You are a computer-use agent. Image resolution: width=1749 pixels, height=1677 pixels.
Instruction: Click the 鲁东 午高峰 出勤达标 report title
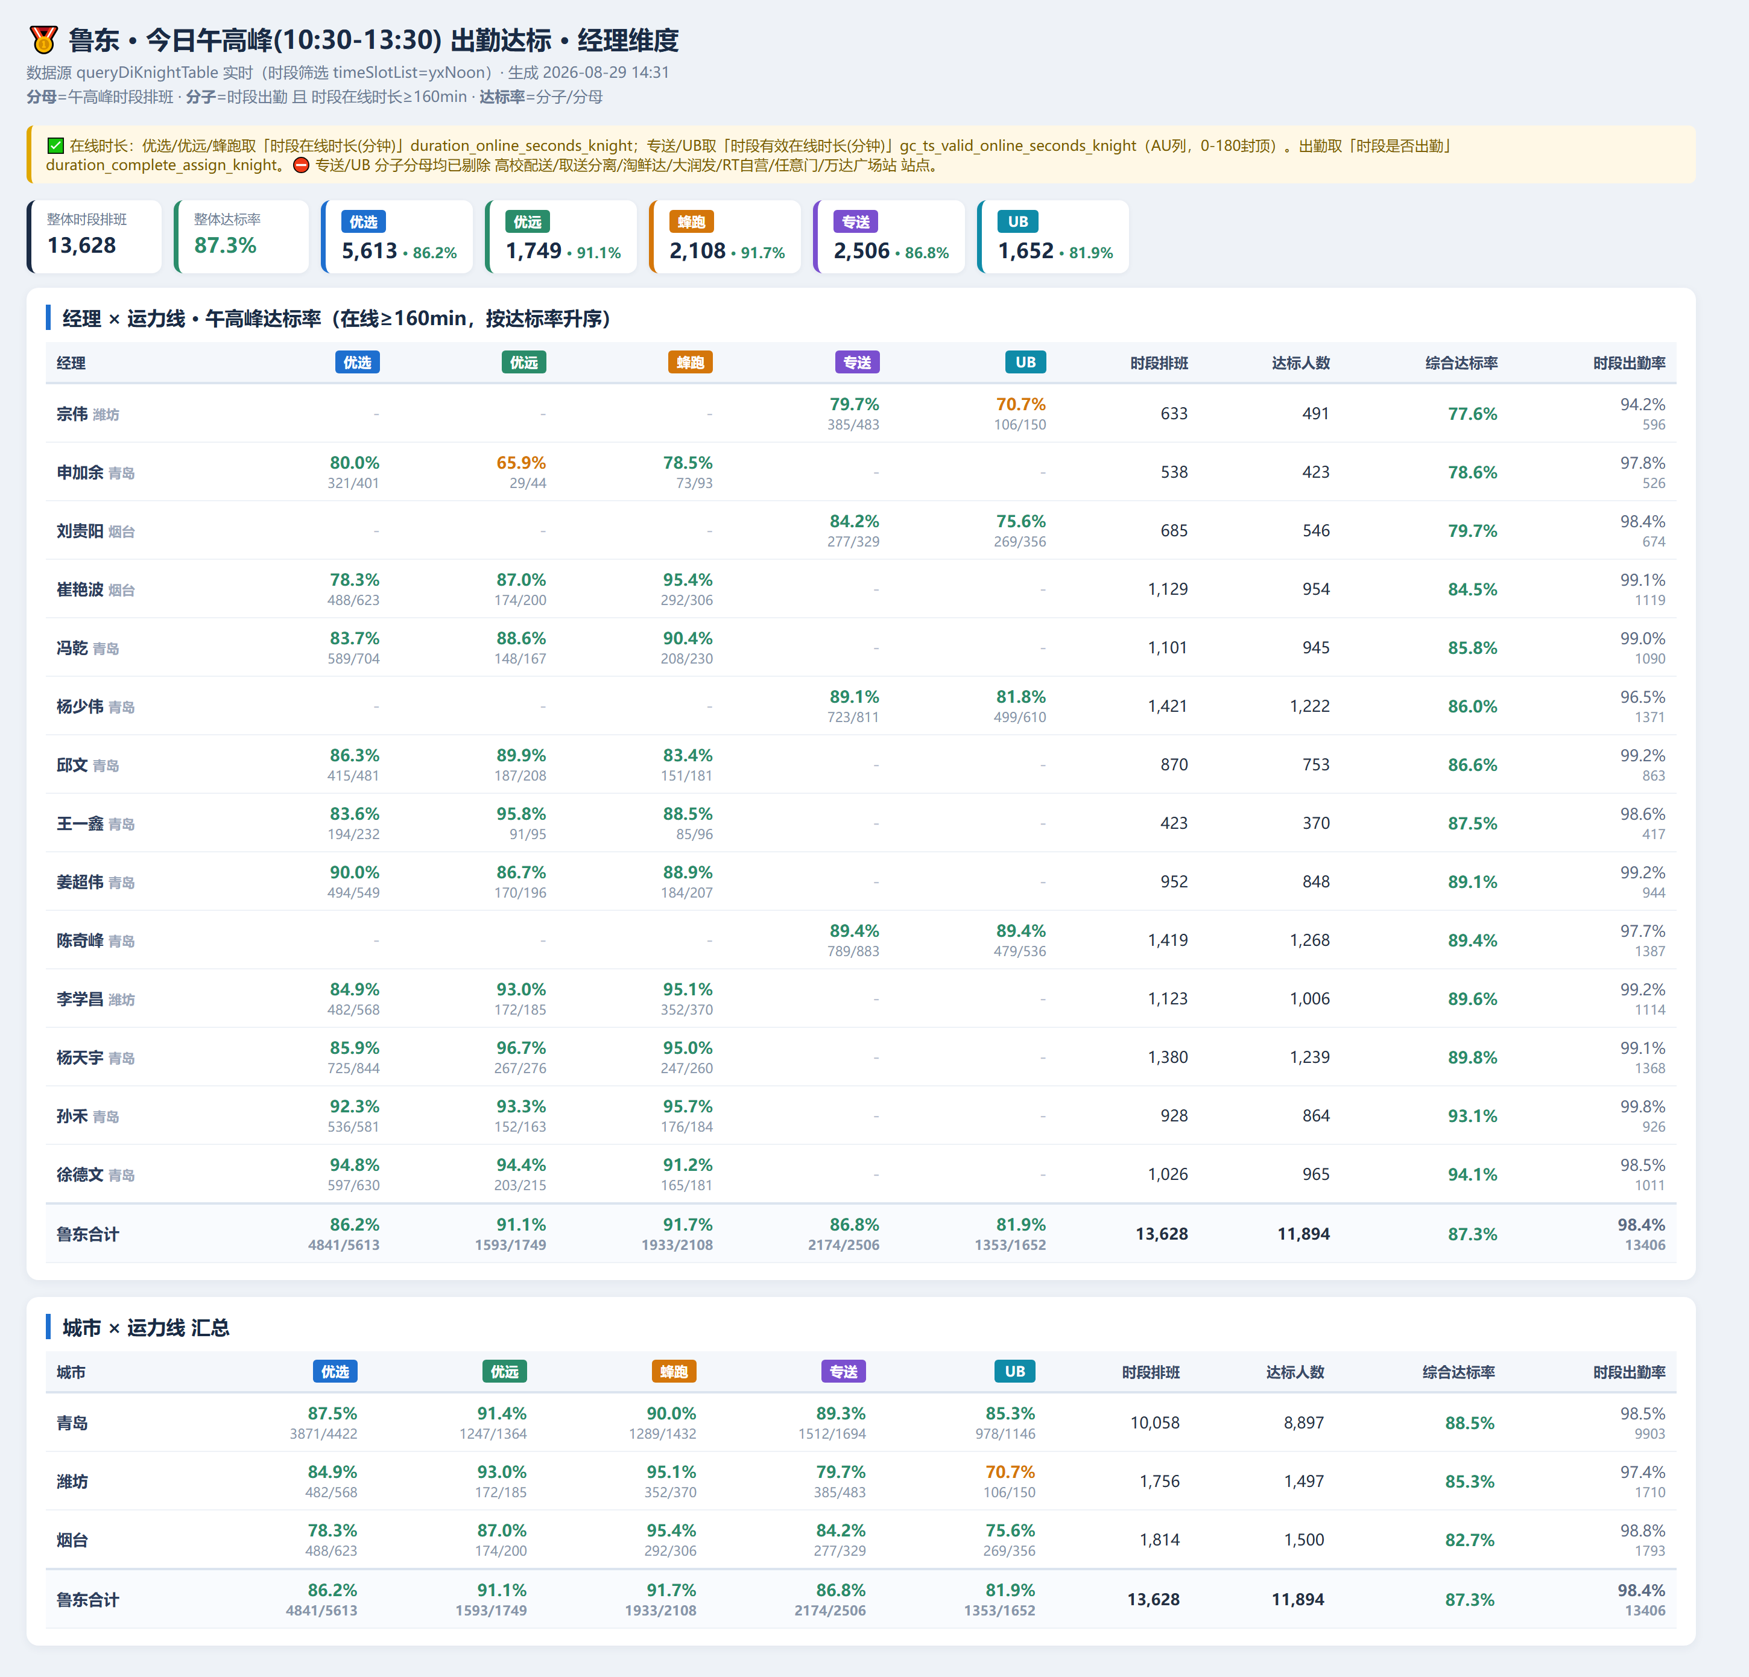[x=374, y=40]
